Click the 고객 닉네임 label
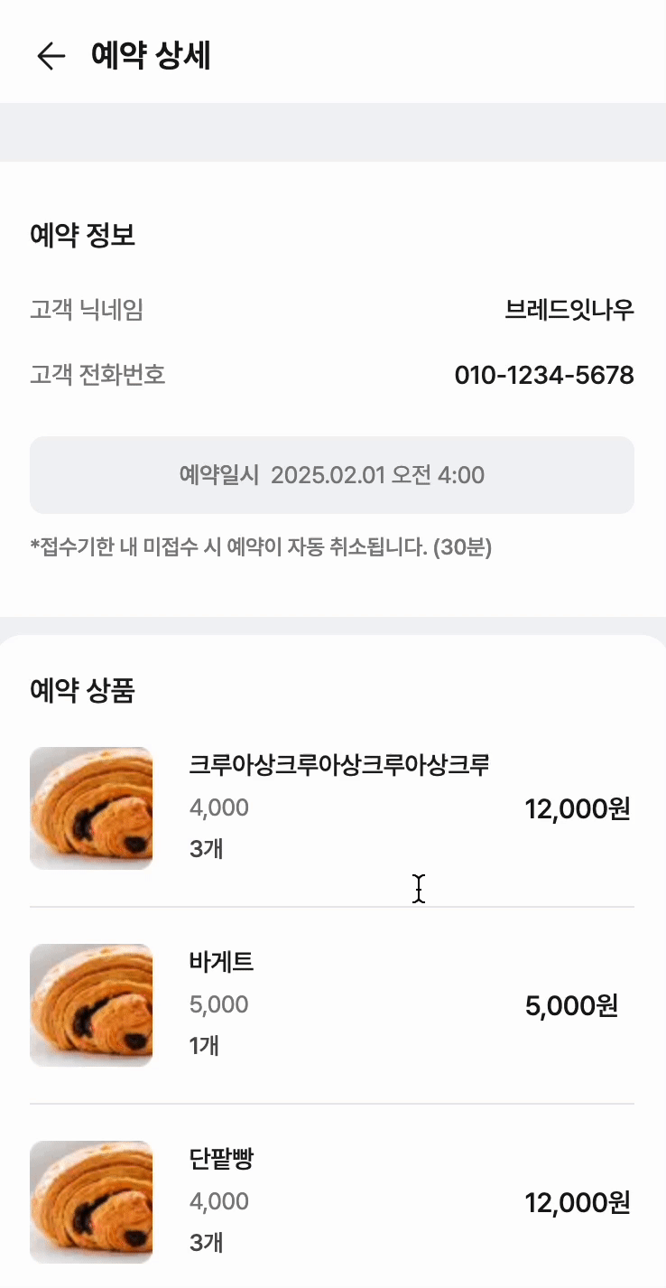Image resolution: width=666 pixels, height=1288 pixels. click(x=87, y=311)
